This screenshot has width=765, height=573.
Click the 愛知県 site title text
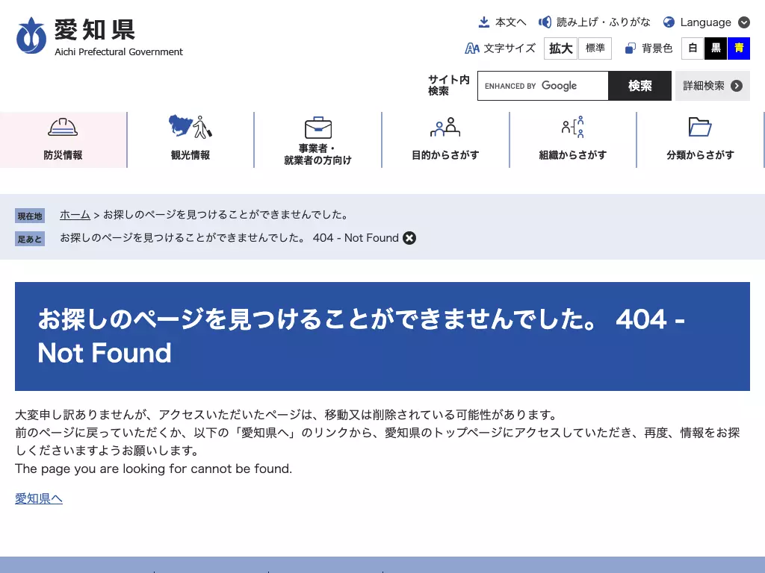click(95, 30)
